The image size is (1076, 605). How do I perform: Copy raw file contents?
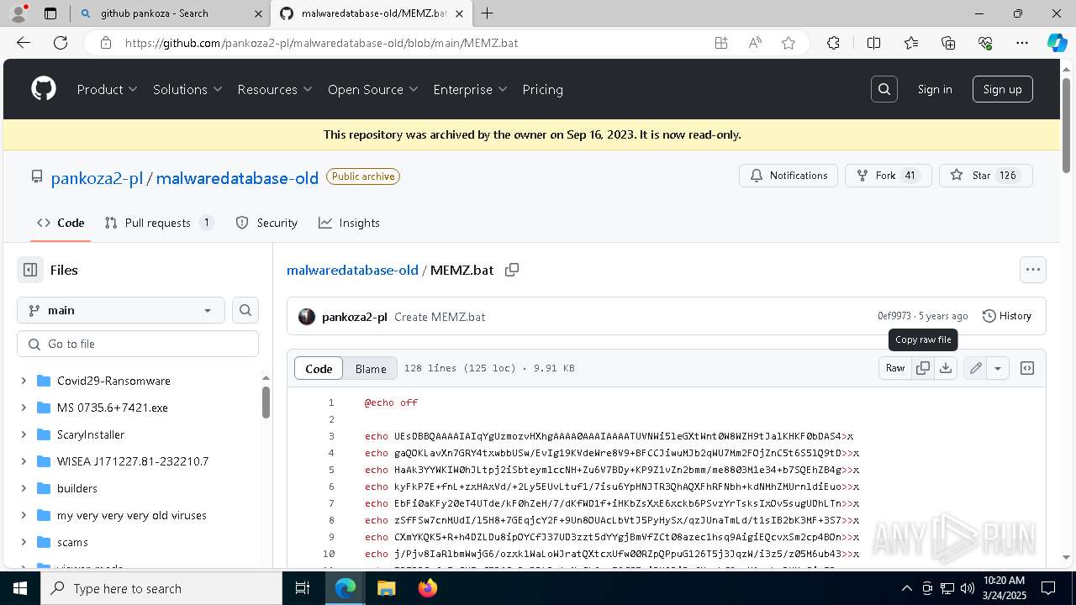tap(923, 368)
